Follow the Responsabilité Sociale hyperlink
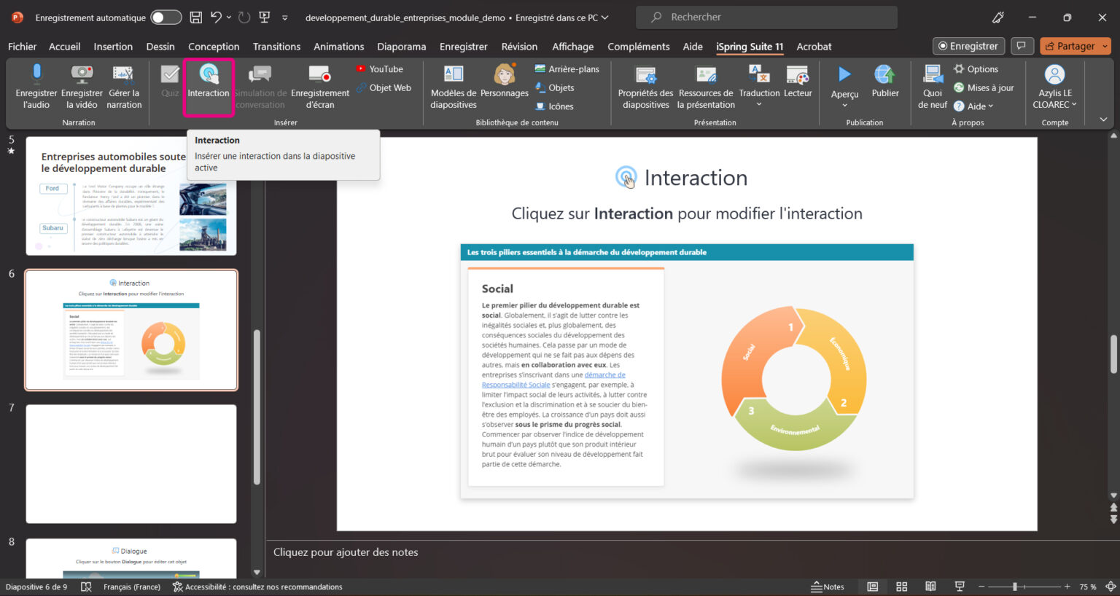The width and height of the screenshot is (1120, 596). point(516,384)
